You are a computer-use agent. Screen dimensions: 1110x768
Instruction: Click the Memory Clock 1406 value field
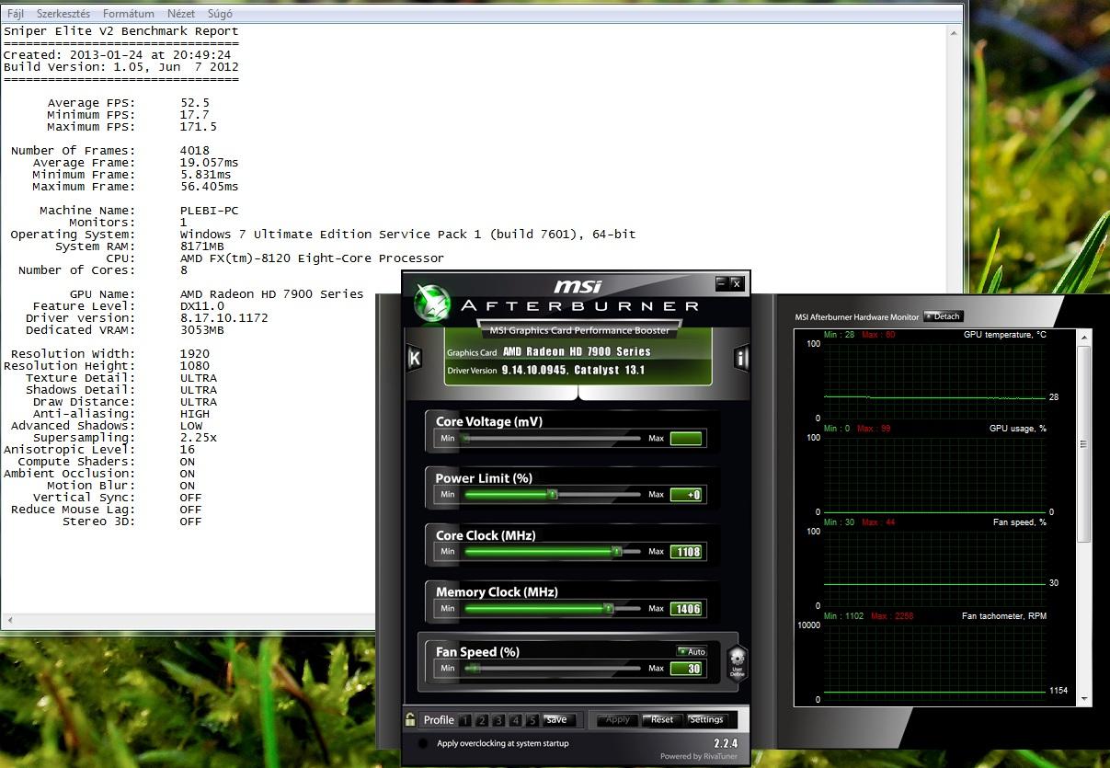[x=686, y=609]
